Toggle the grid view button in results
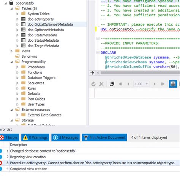 coord(173,84)
